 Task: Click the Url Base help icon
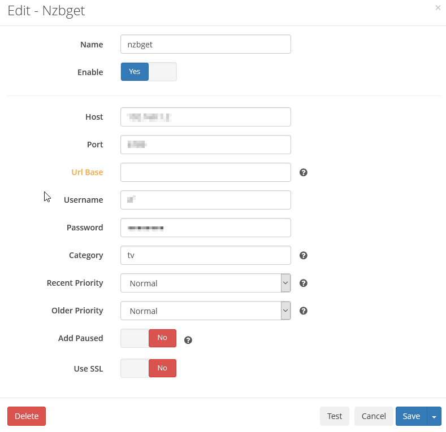click(x=303, y=172)
